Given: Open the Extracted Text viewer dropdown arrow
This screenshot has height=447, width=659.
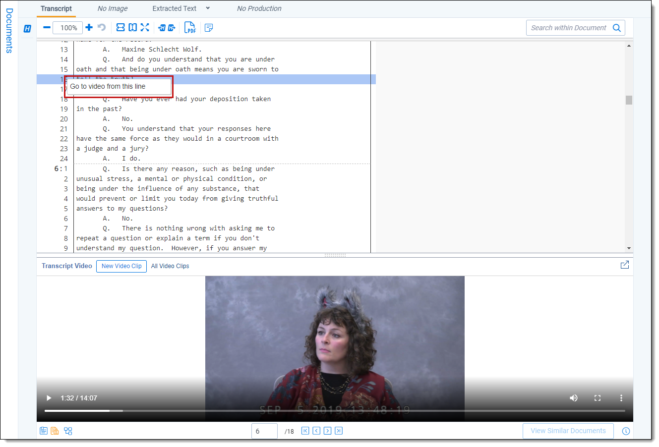Looking at the screenshot, I should click(208, 8).
